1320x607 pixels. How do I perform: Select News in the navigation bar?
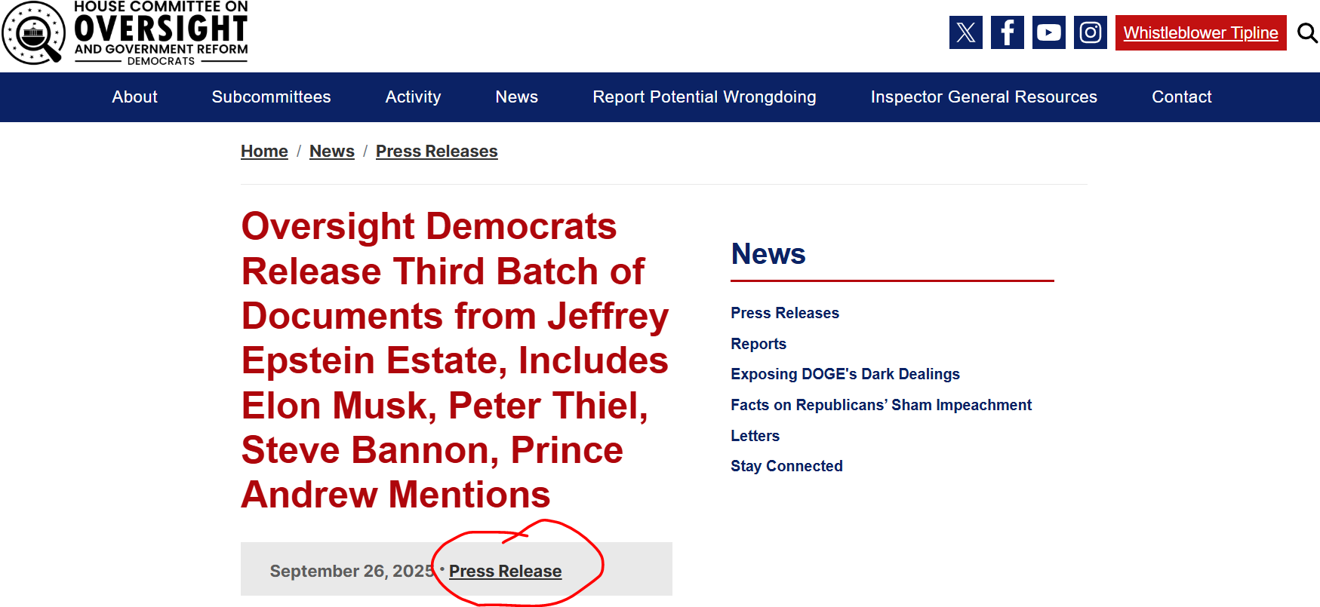coord(516,97)
